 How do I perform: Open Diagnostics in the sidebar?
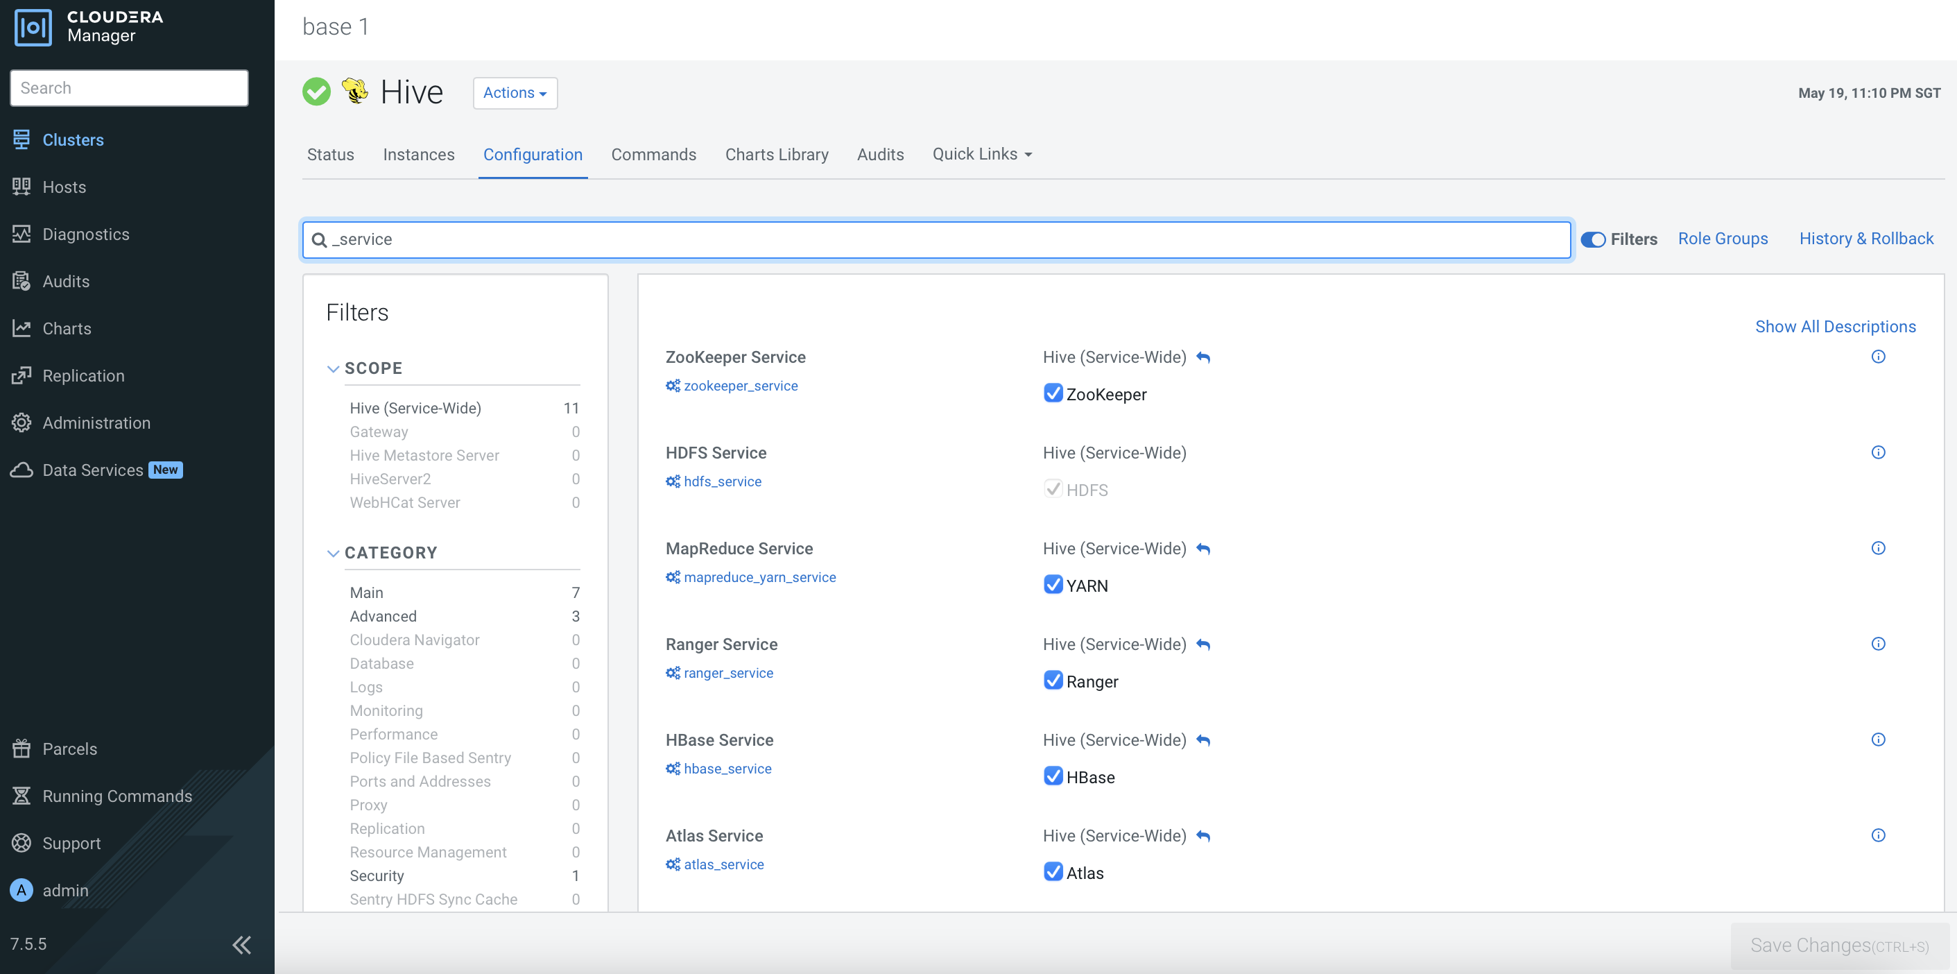[x=85, y=234]
